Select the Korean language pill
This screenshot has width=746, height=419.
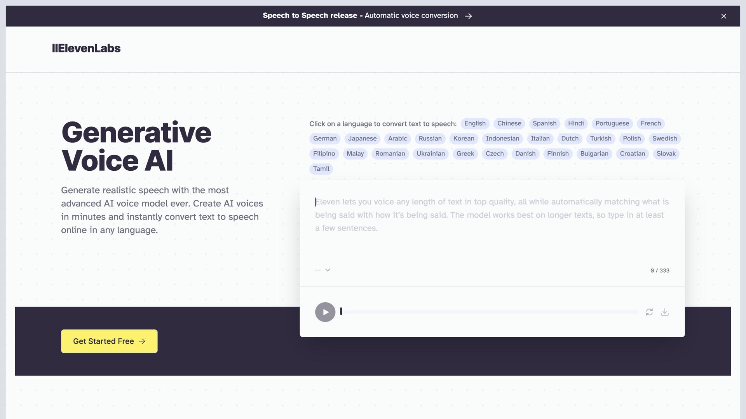[463, 139]
